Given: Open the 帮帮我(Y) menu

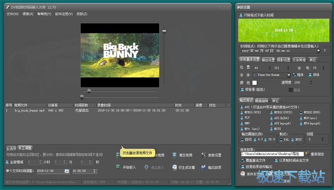Looking at the screenshot, I should point(44,14).
